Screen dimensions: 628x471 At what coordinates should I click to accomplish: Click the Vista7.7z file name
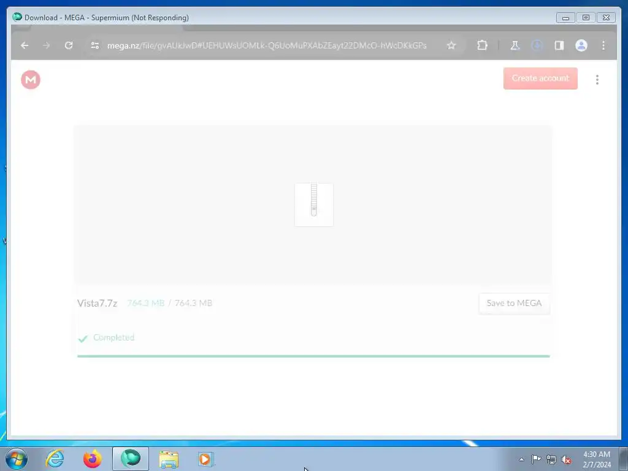point(98,303)
